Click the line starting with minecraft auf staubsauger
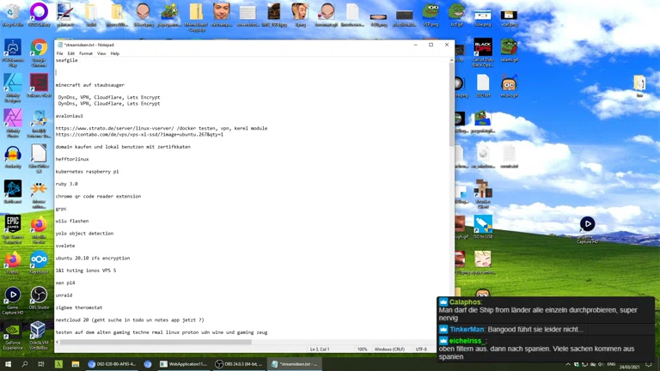The width and height of the screenshot is (660, 371). click(90, 85)
